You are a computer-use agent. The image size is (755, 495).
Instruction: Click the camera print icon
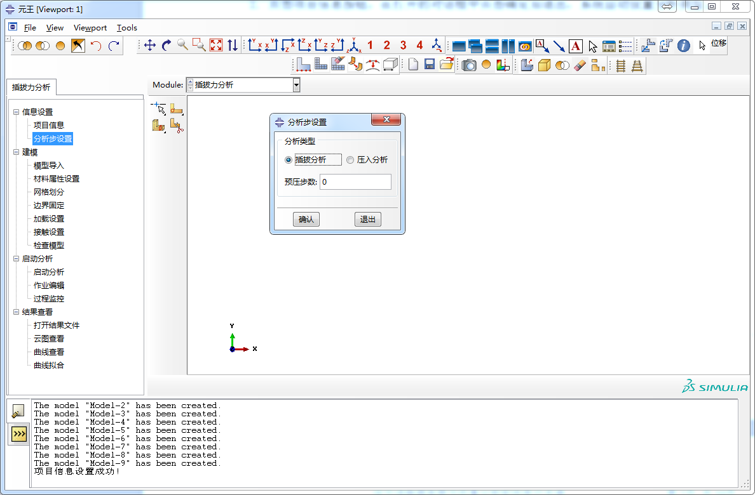pos(469,65)
